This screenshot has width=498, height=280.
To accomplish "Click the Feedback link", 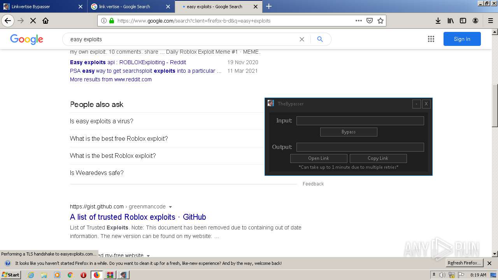I will pyautogui.click(x=313, y=184).
